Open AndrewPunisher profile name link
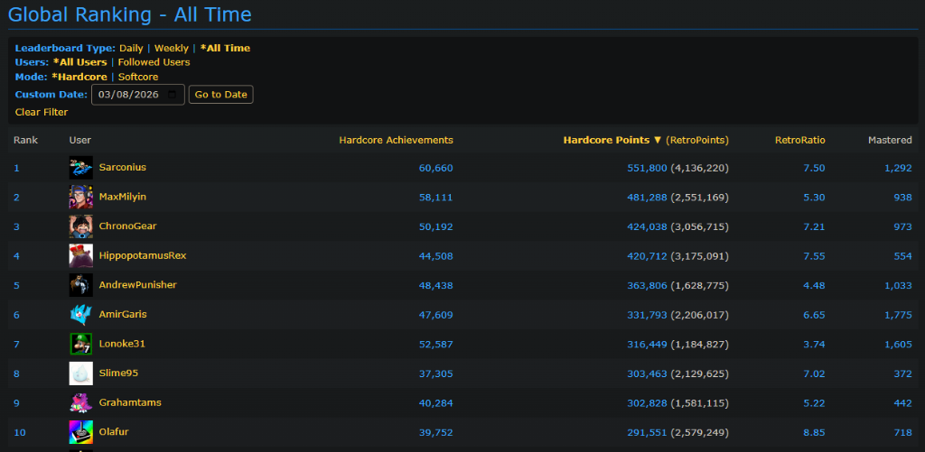The image size is (925, 452). [138, 285]
